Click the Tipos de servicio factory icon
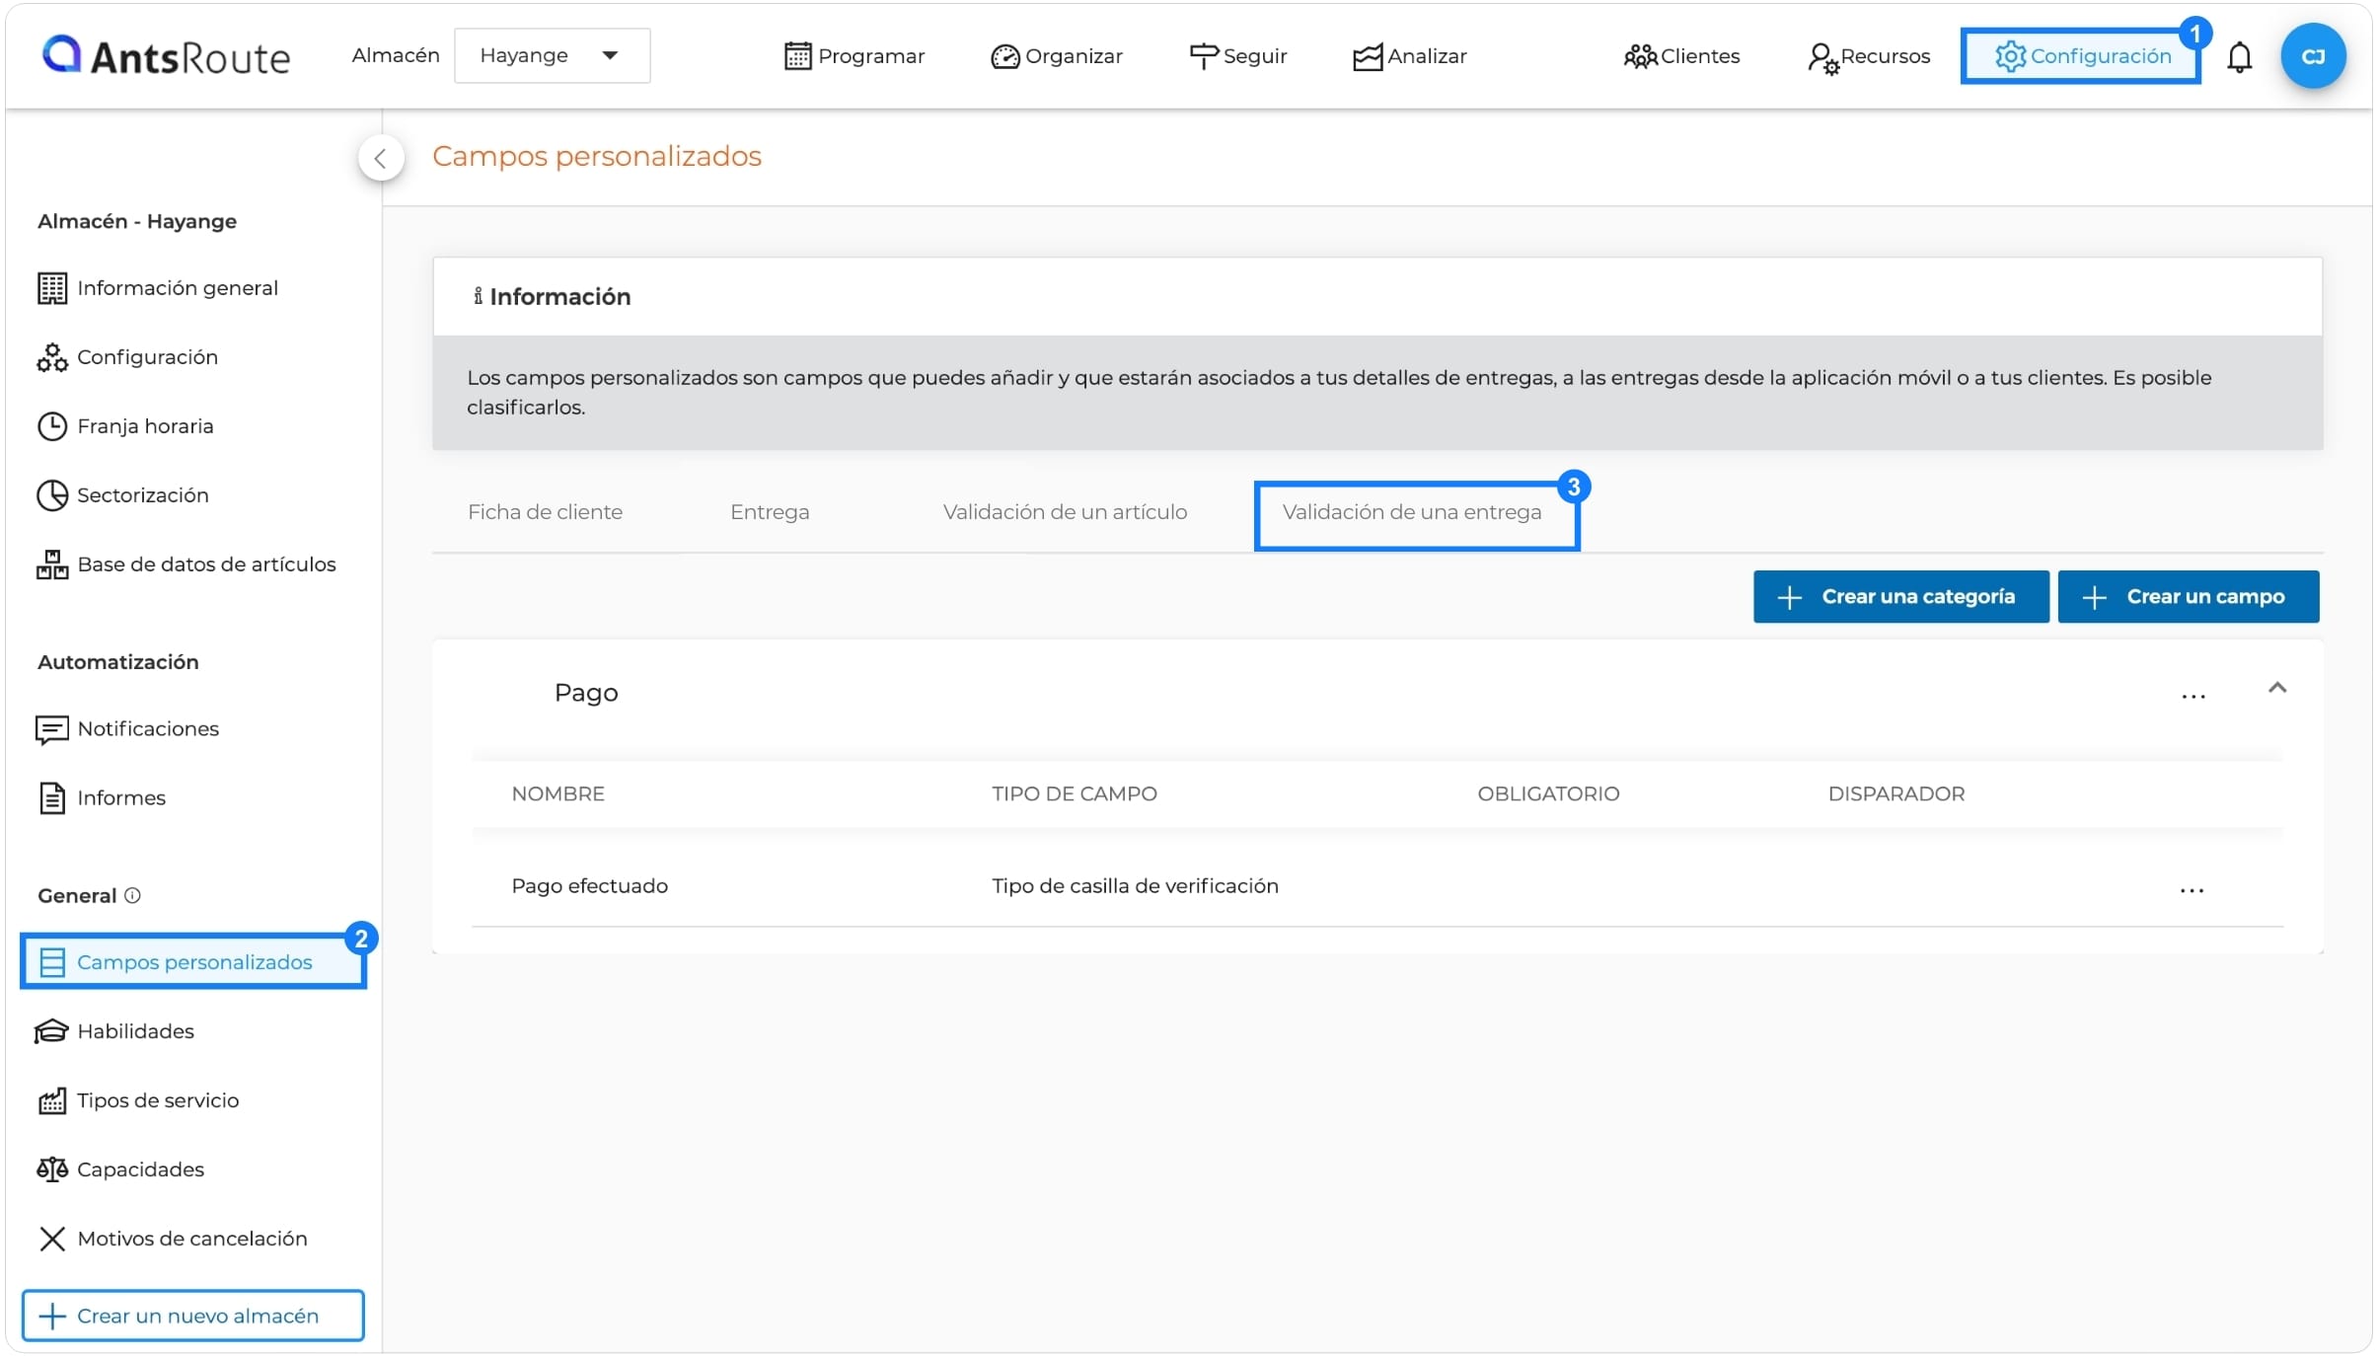 click(x=52, y=1100)
